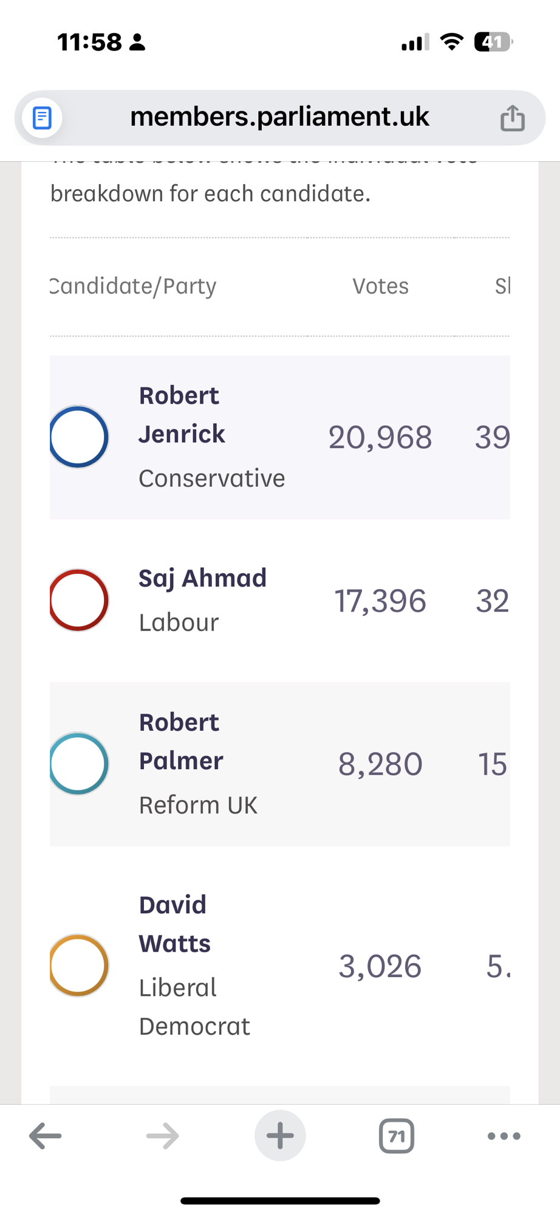Tap the reader mode document icon

tap(42, 117)
